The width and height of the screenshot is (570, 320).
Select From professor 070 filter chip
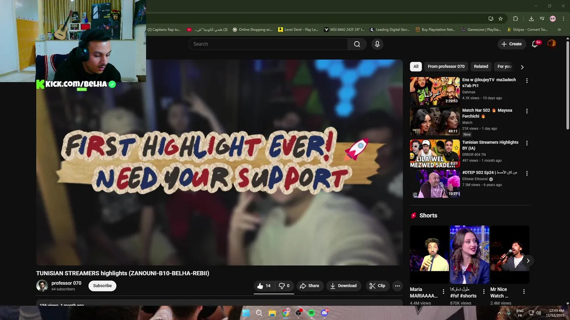[446, 67]
